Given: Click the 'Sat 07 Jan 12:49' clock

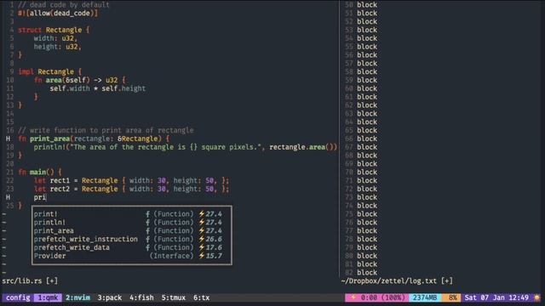Looking at the screenshot, I should pyautogui.click(x=496, y=297).
